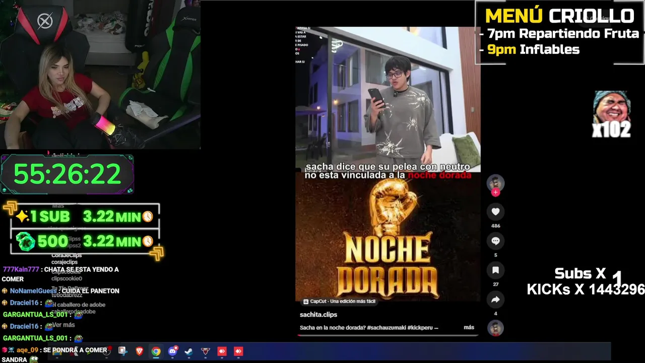Click the x102 emote combo overlay
Image resolution: width=645 pixels, height=363 pixels.
(611, 114)
